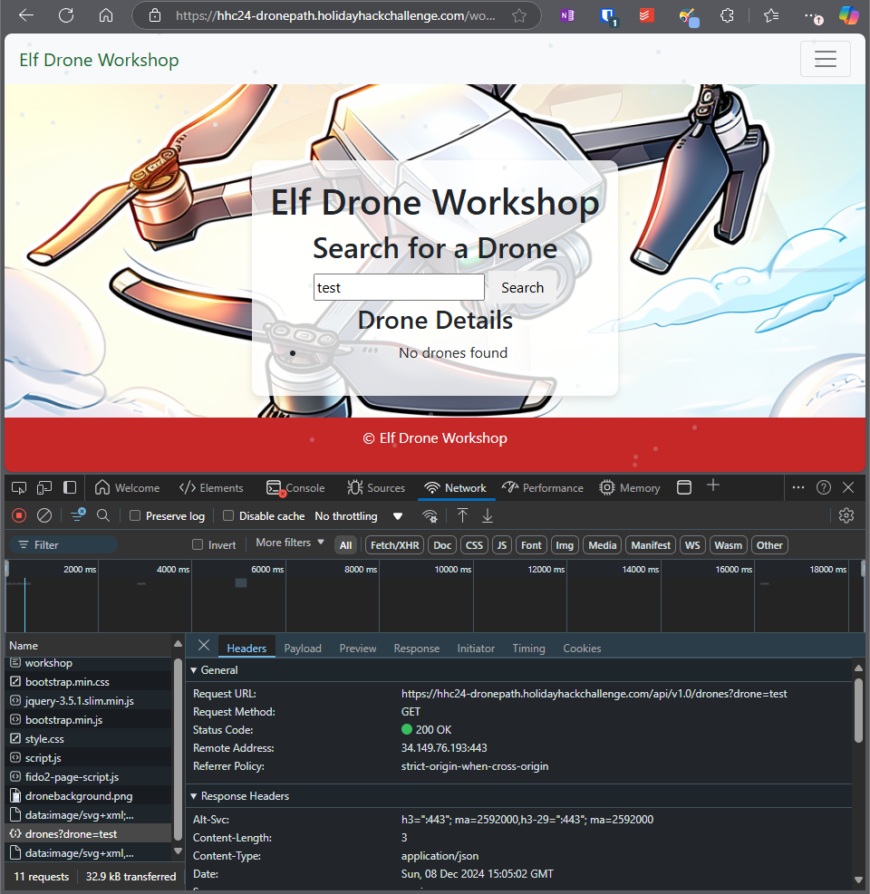The width and height of the screenshot is (870, 894).
Task: Open the Console panel tab
Action: tap(295, 488)
